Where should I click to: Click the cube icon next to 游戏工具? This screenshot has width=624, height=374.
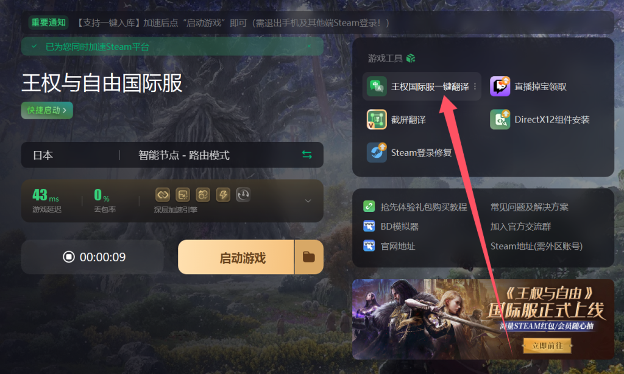click(x=411, y=58)
